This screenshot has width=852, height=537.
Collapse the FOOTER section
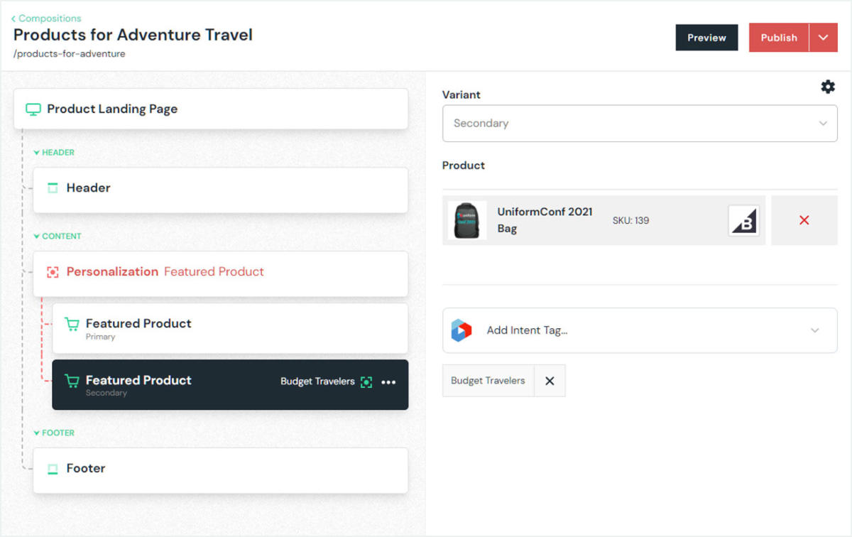click(x=37, y=433)
